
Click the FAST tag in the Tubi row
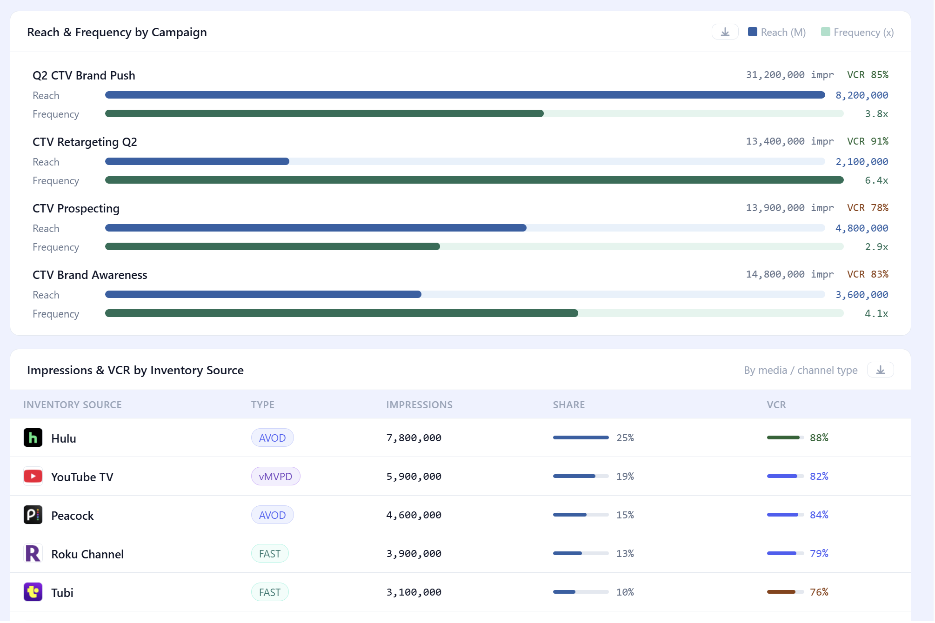270,592
